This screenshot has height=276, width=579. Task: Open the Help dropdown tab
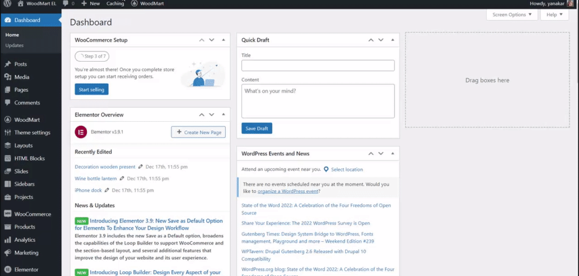tap(555, 14)
